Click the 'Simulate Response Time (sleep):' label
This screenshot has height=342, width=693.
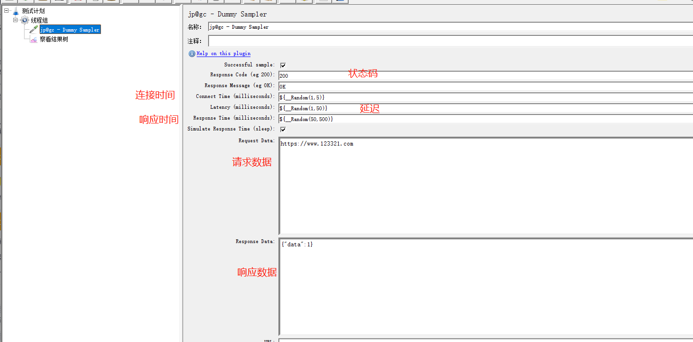[231, 129]
